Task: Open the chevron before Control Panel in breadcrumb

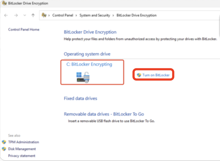Action: coord(49,15)
